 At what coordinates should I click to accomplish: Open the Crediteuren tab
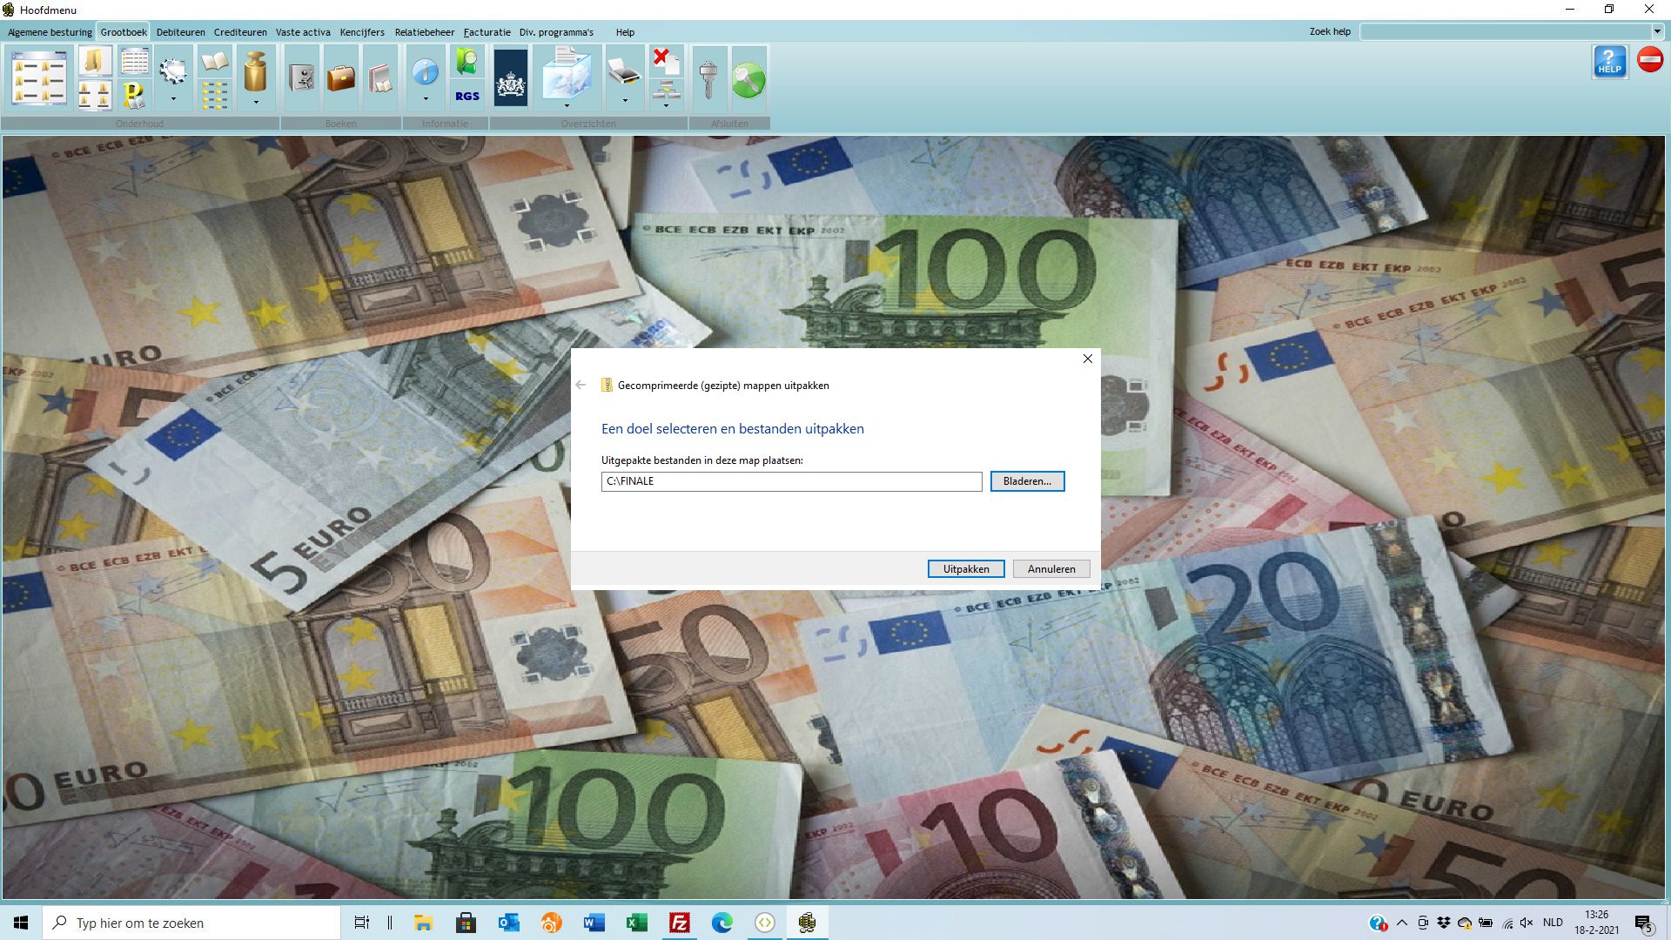pyautogui.click(x=240, y=32)
